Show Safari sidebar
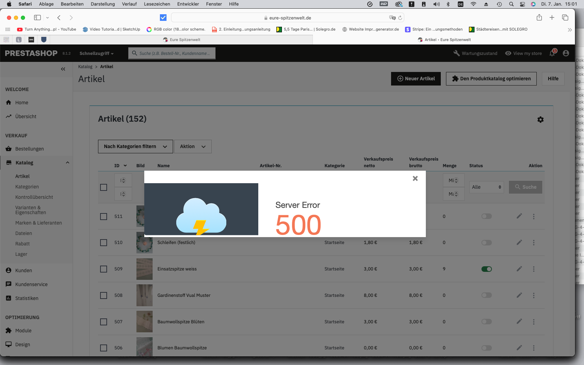The image size is (584, 365). click(x=37, y=18)
